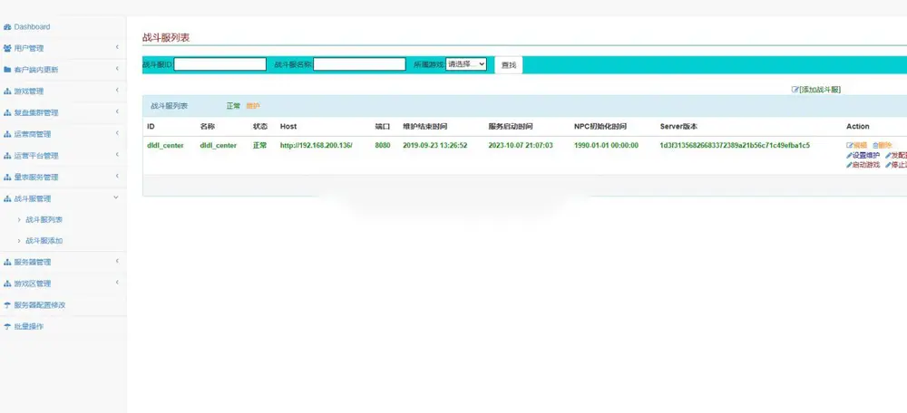The image size is (907, 413).
Task: Open the 战斗服添加 submenu item
Action: [x=44, y=241]
